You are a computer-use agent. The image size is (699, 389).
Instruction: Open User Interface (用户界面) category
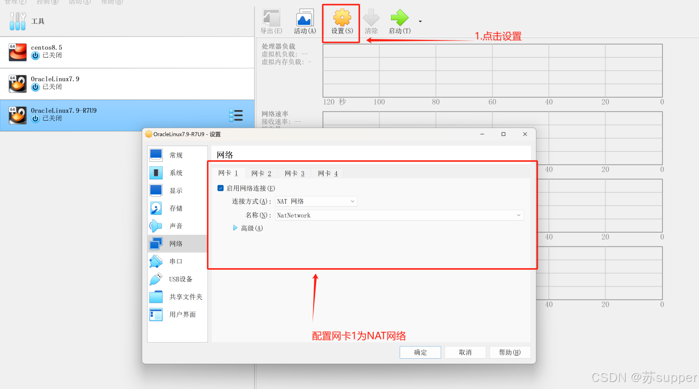pos(177,314)
